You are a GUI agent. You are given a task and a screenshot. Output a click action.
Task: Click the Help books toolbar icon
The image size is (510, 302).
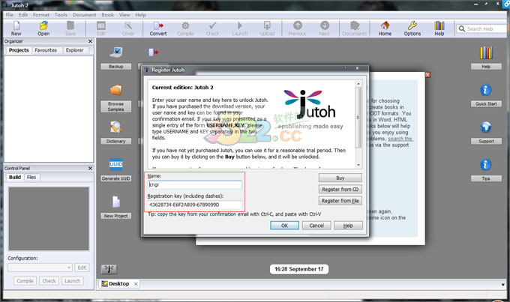pos(439,28)
